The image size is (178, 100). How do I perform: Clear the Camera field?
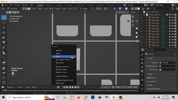pyautogui.click(x=174, y=62)
